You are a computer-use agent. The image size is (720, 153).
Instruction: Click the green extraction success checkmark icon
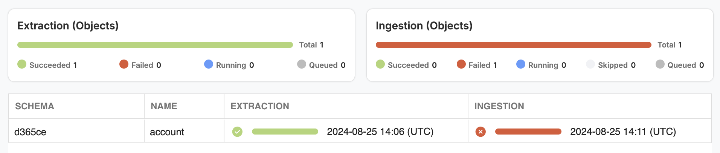tap(237, 132)
